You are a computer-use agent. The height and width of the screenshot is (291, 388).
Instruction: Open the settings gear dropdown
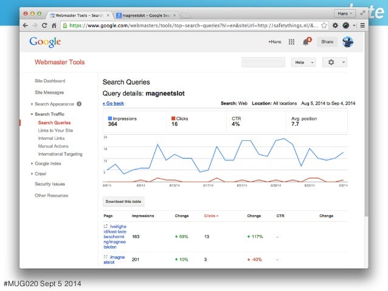(334, 63)
